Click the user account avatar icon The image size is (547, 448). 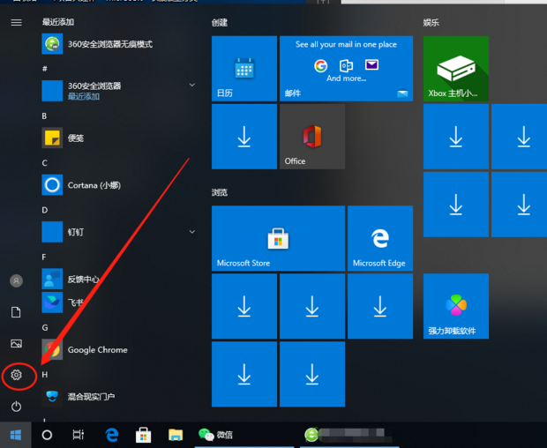coord(16,280)
